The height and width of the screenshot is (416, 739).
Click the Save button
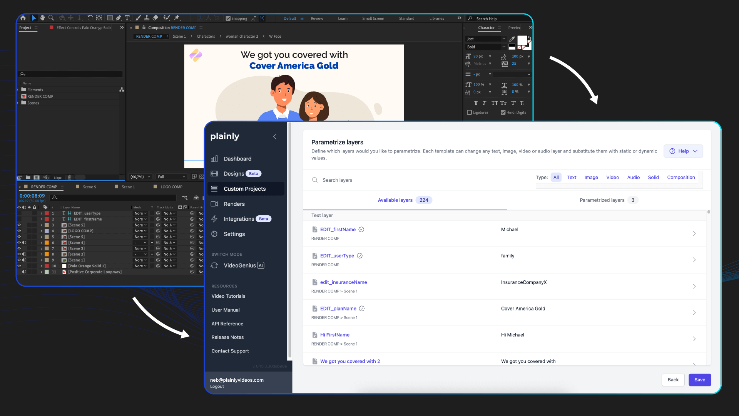pos(699,380)
